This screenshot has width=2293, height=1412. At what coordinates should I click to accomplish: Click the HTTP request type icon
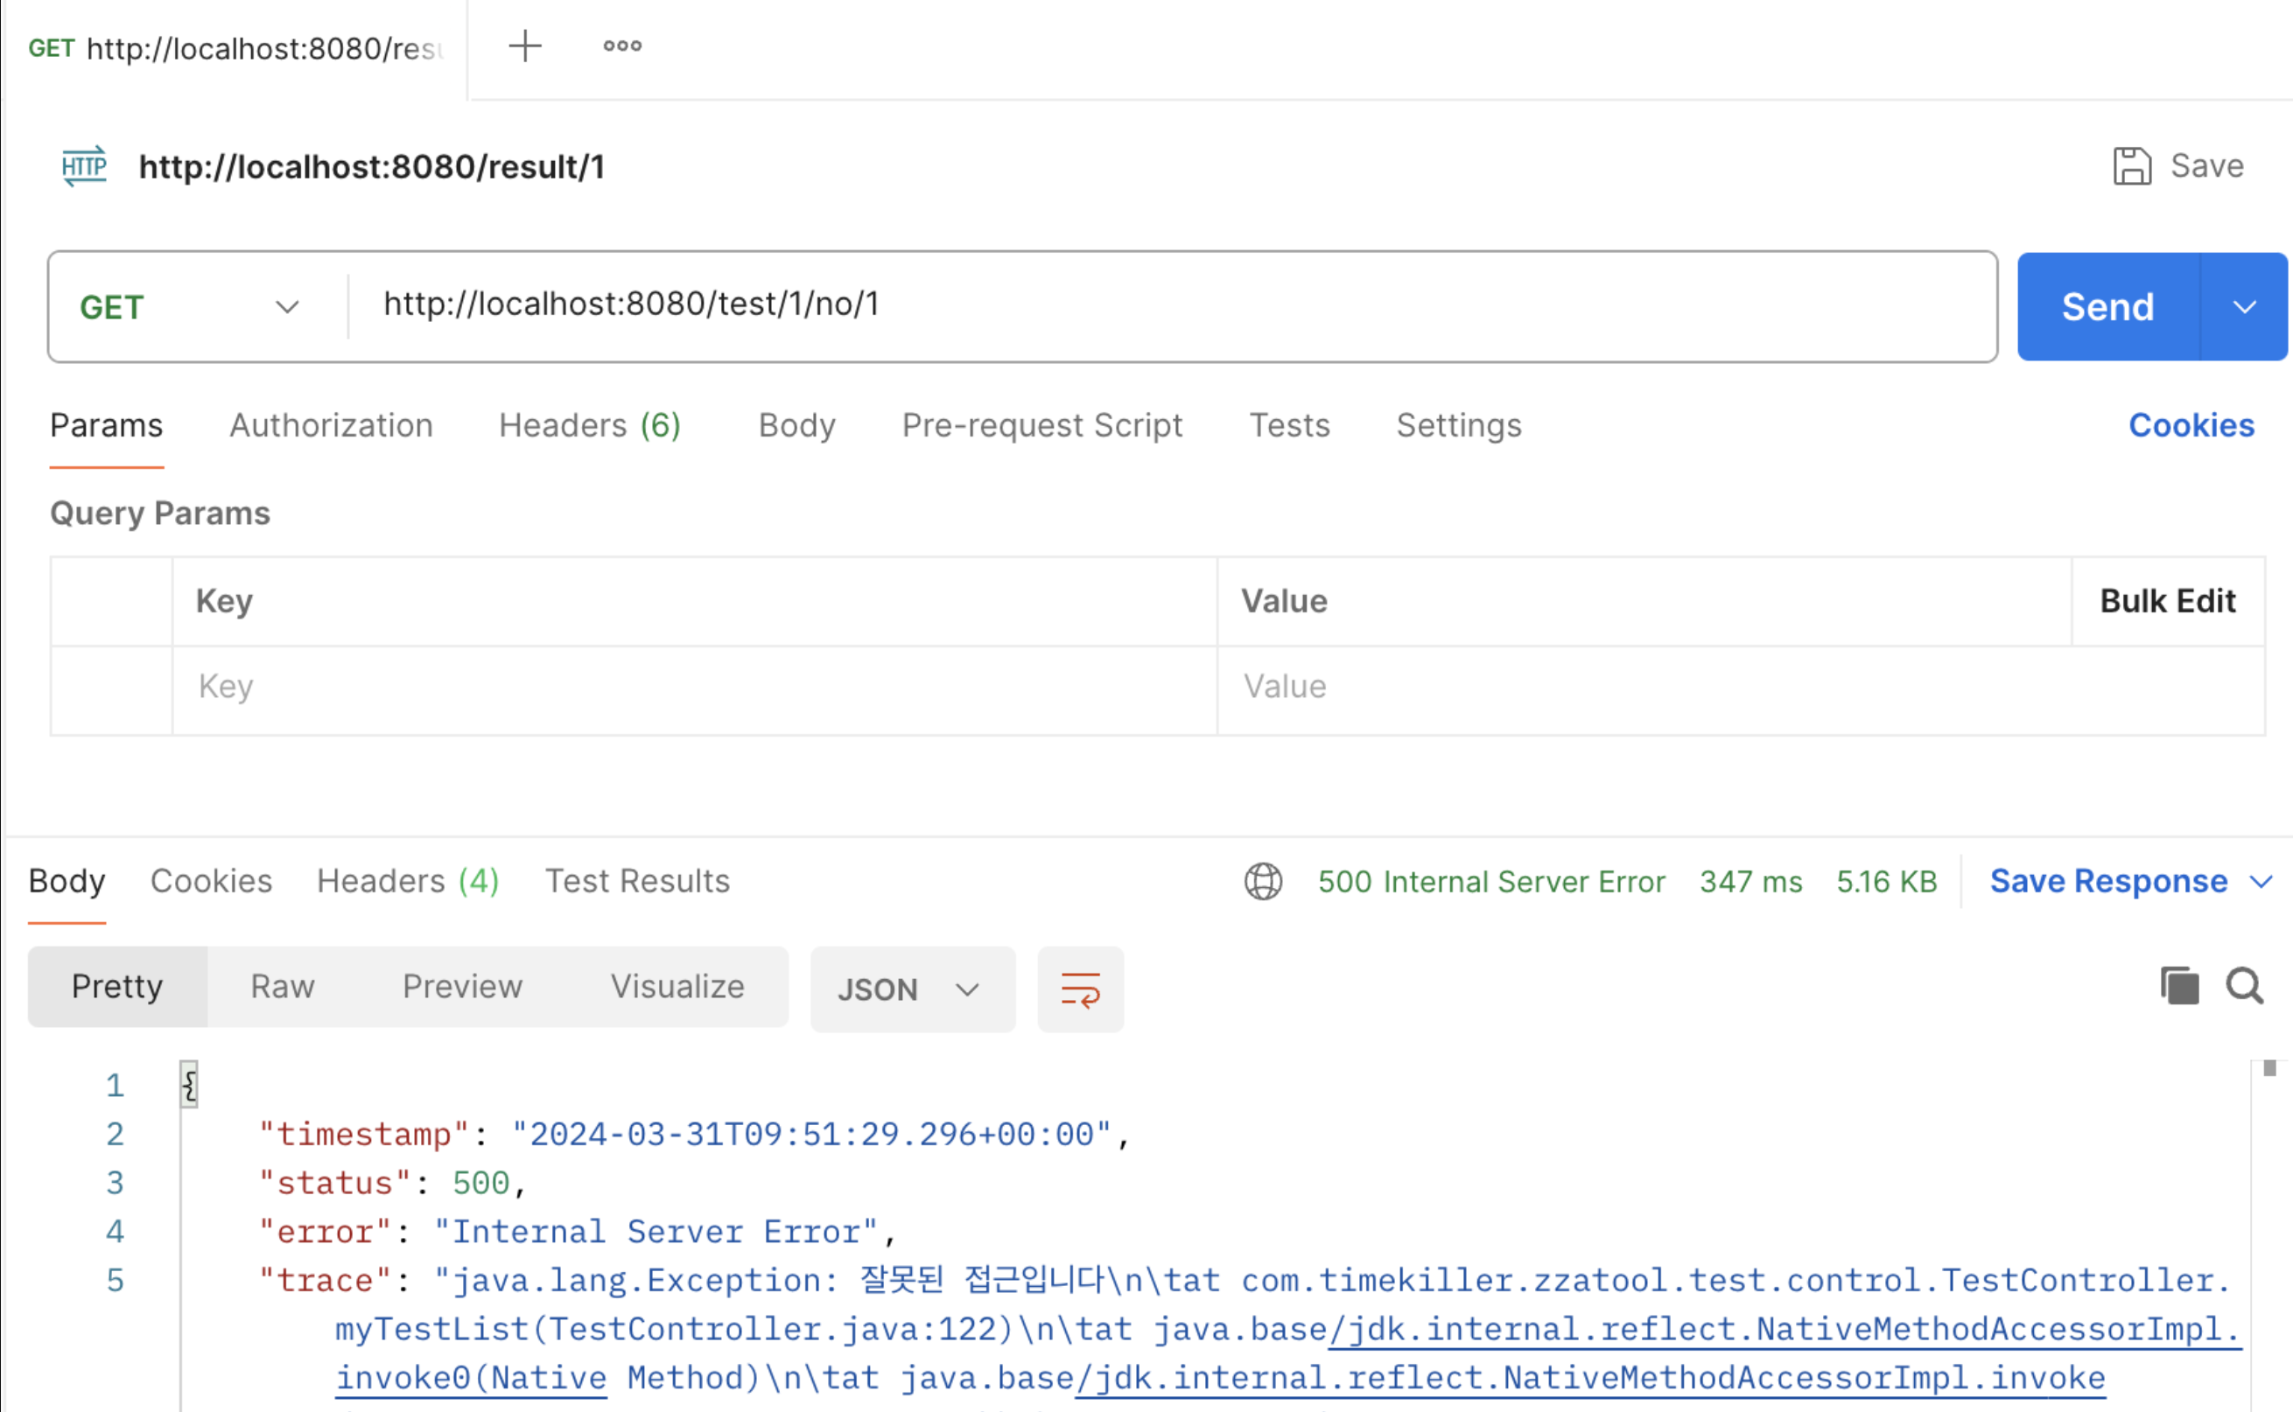click(84, 166)
